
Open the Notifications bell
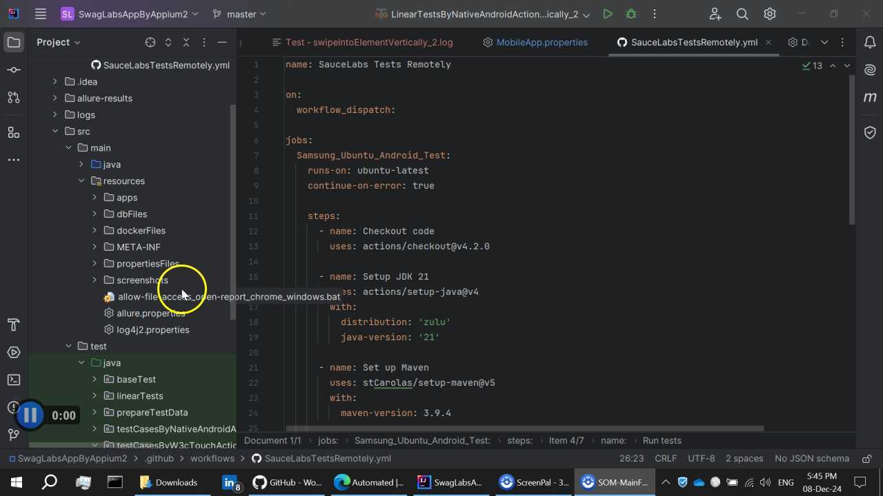pyautogui.click(x=870, y=42)
